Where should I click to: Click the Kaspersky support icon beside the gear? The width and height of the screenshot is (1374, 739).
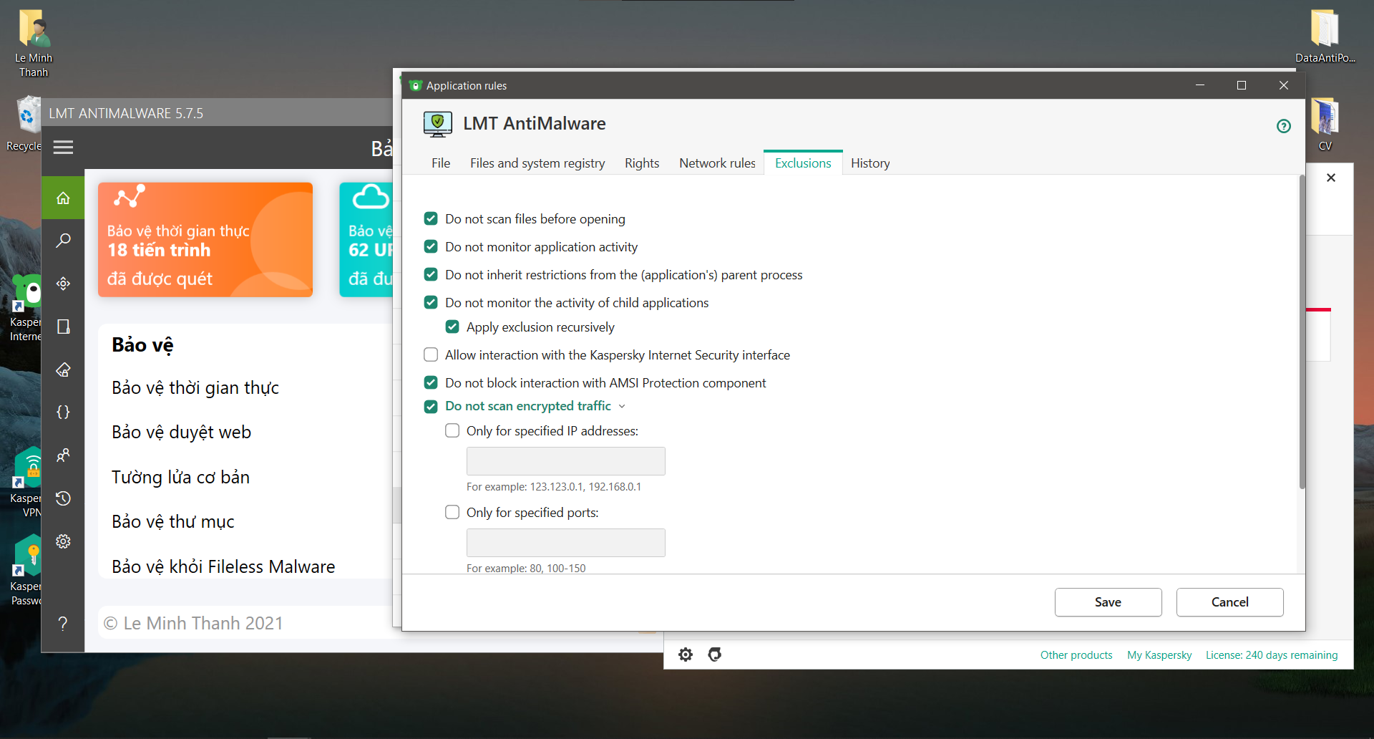[714, 655]
